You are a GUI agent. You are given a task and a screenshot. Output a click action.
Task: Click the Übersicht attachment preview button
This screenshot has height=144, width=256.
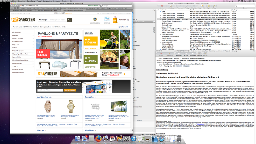pyautogui.click(x=186, y=66)
